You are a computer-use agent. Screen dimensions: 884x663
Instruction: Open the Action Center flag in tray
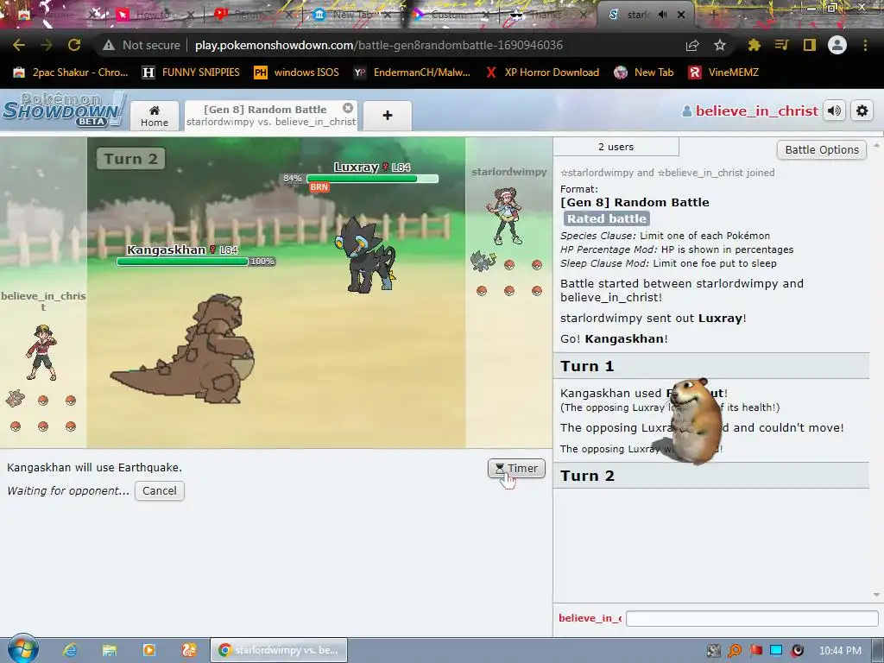(x=755, y=651)
